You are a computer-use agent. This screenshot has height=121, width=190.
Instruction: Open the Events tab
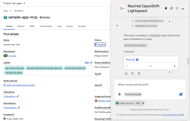click(70, 26)
